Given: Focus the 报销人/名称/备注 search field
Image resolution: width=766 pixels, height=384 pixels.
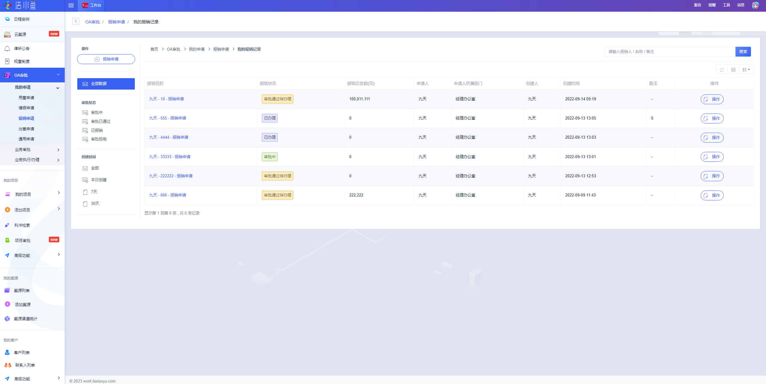Looking at the screenshot, I should click(x=669, y=52).
